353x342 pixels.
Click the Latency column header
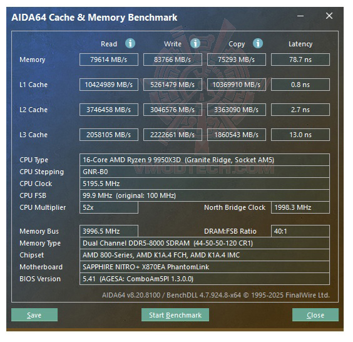[x=300, y=44]
